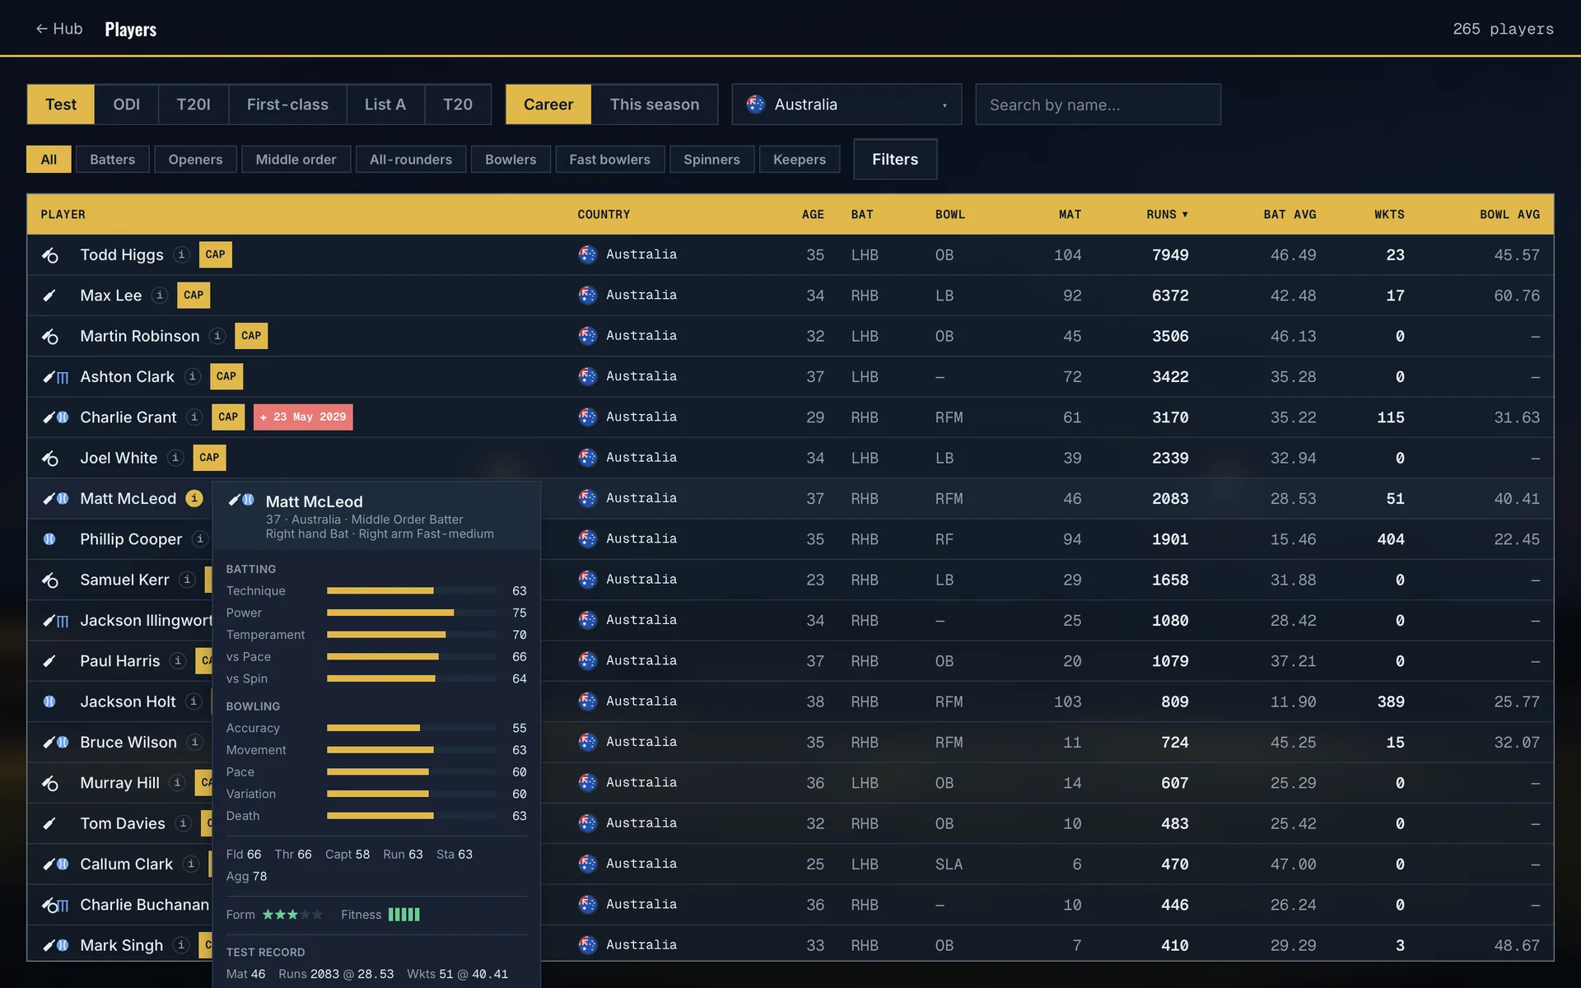Toggle the All-rounders filter chip

tap(411, 159)
